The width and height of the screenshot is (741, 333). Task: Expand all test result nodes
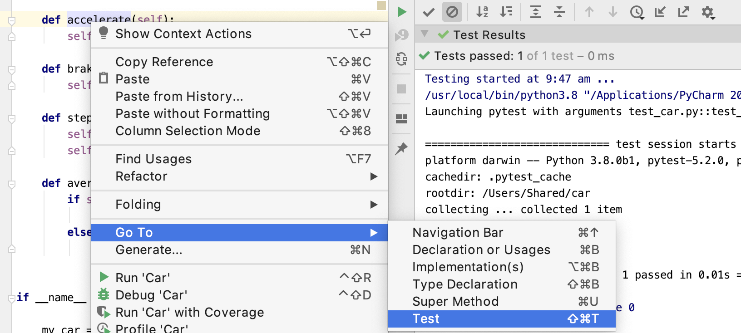click(x=536, y=12)
